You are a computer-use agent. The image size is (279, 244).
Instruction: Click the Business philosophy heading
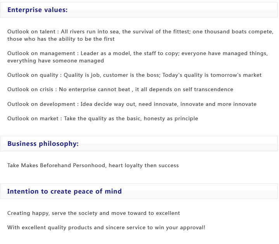(x=43, y=144)
